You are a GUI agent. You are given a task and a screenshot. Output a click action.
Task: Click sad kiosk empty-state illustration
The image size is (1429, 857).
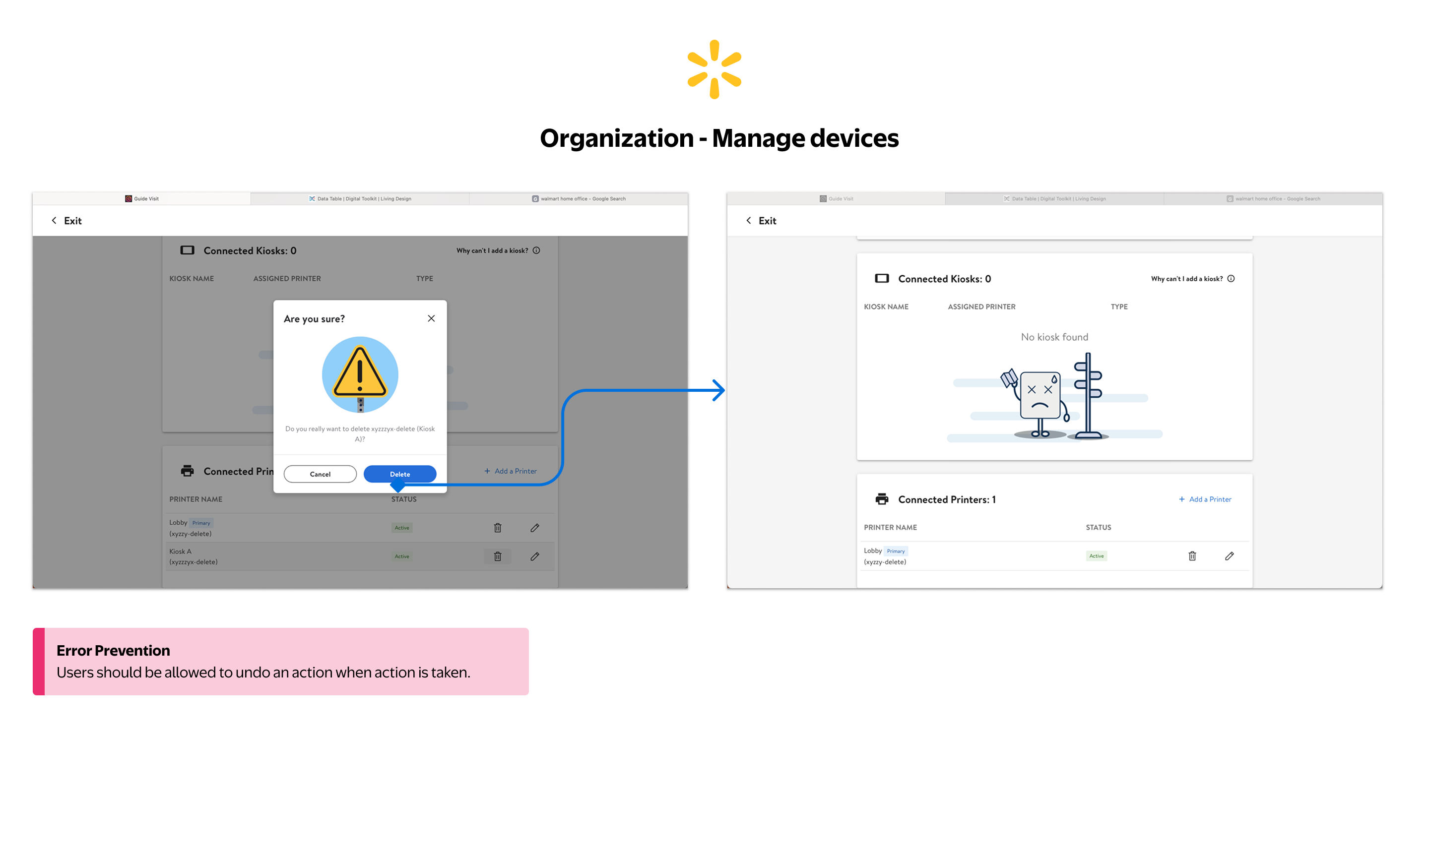click(1054, 397)
